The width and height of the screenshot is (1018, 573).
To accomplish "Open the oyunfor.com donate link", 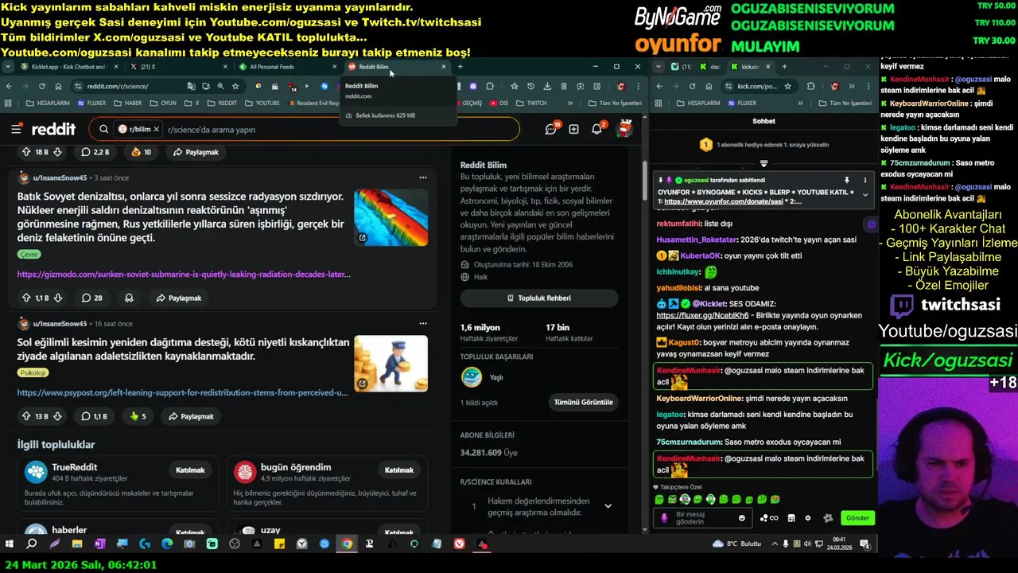I will click(x=723, y=201).
